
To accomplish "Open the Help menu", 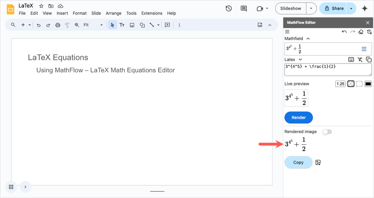I will pos(171,13).
